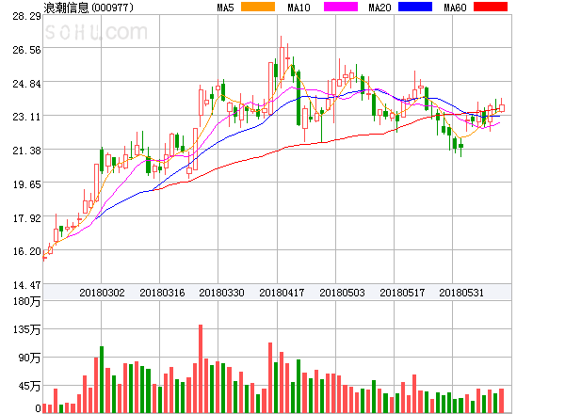This screenshot has width=565, height=414.
Task: Click the magenta MA10 legend swatch
Action: pos(341,7)
